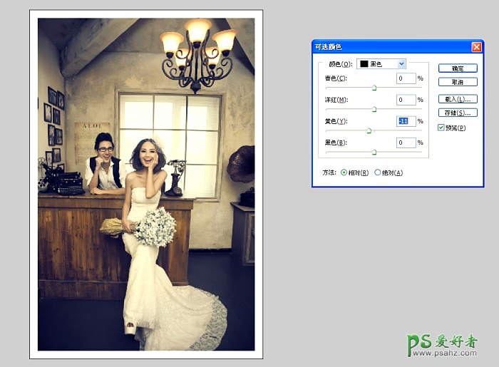Click the 青色 (Cyan) percentage input field
499x367 pixels.
pos(406,78)
